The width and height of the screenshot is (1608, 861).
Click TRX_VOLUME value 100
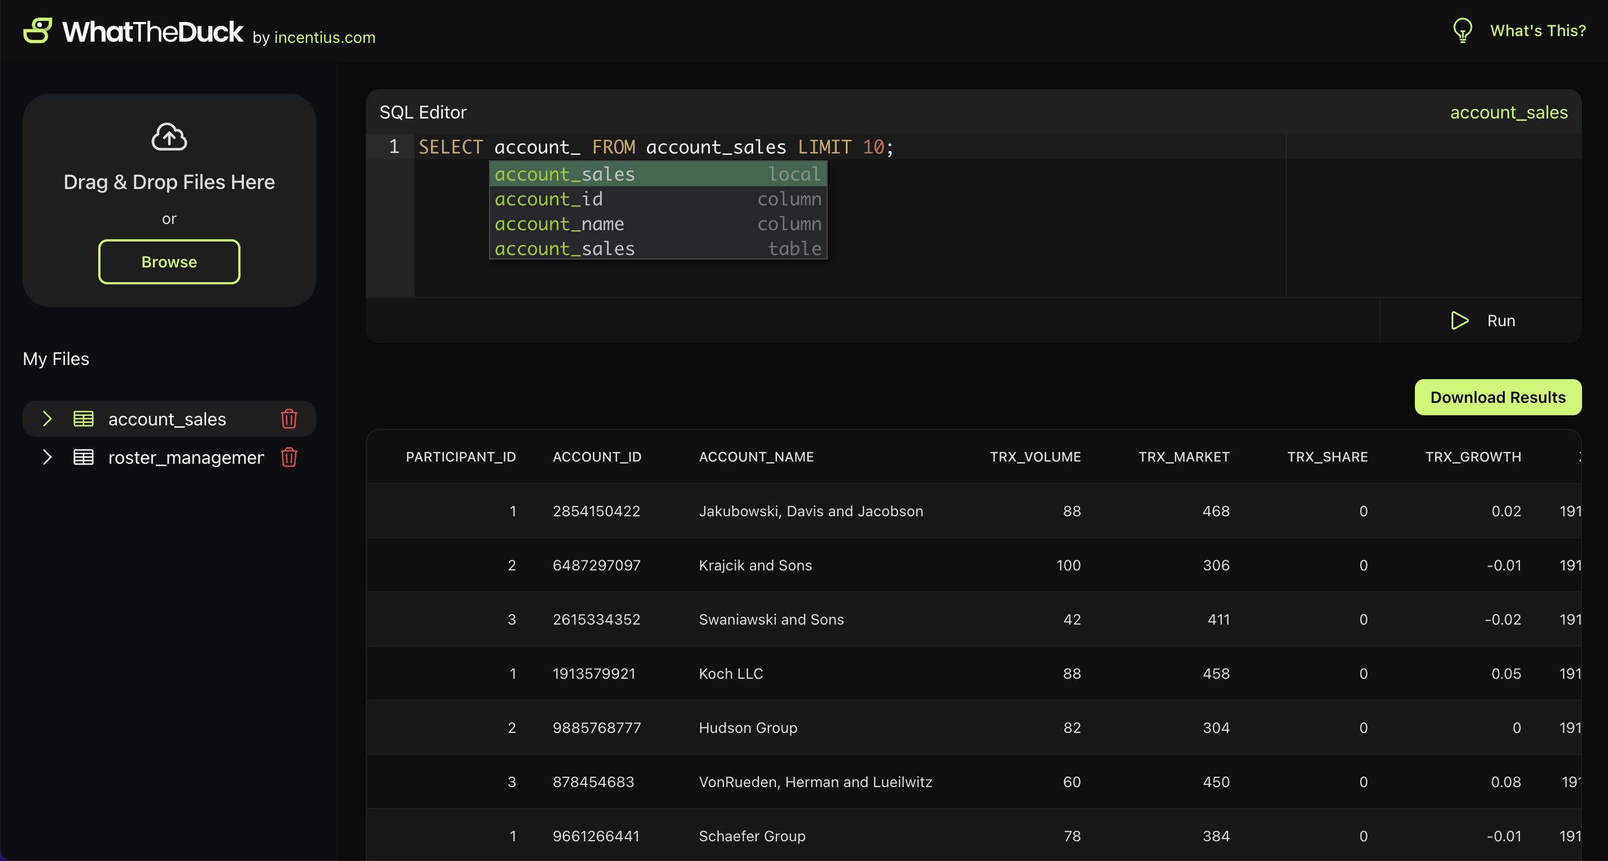click(1068, 565)
